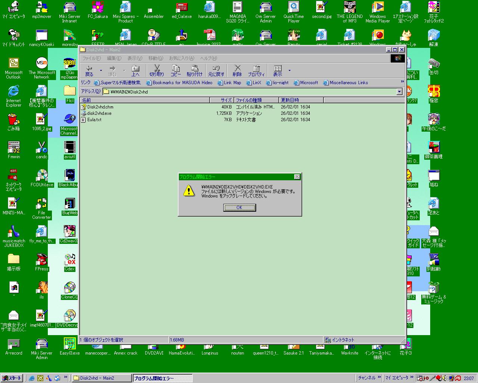Sort files by the Size (サイズ) column header
Image resolution: width=478 pixels, height=383 pixels.
(221, 100)
